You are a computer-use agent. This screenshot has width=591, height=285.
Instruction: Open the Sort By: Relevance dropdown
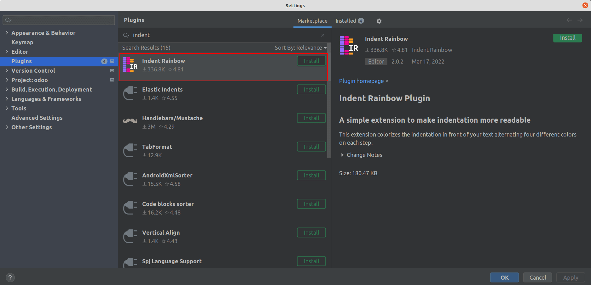pos(300,48)
